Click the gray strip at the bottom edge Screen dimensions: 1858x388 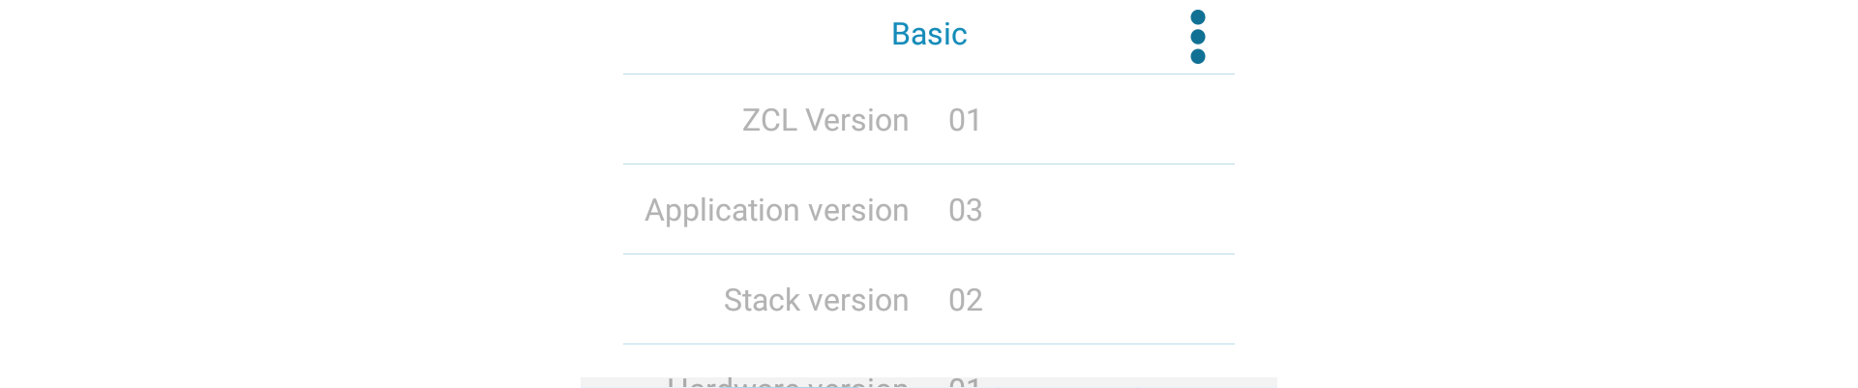click(1210, 382)
